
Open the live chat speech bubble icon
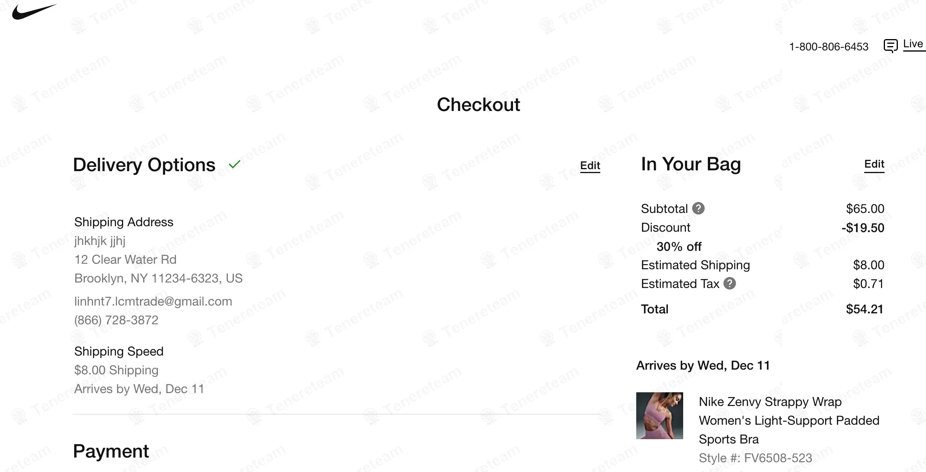(890, 46)
